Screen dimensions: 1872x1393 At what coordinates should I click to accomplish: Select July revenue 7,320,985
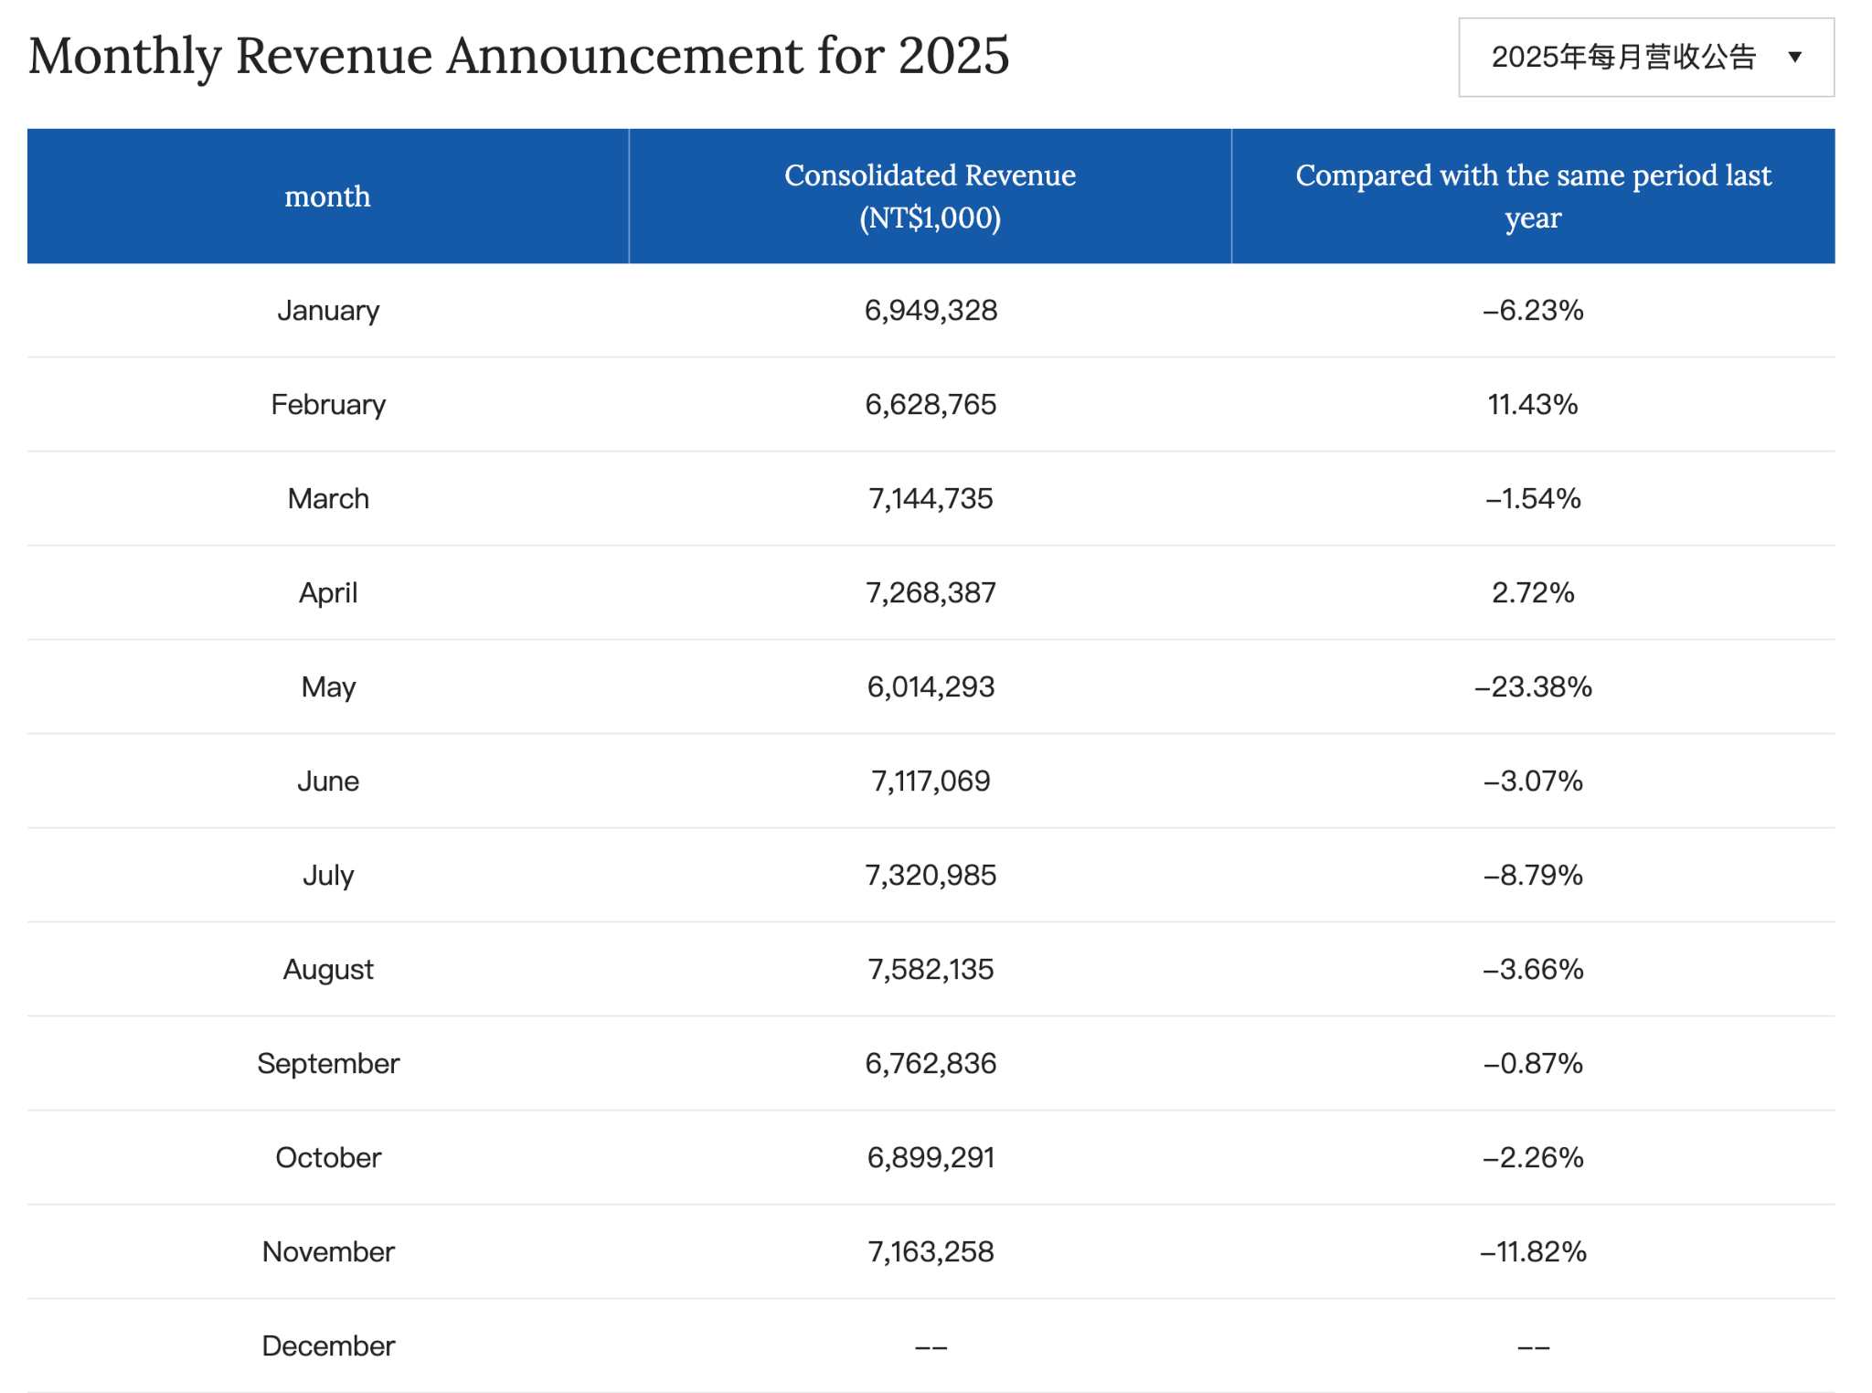tap(931, 875)
